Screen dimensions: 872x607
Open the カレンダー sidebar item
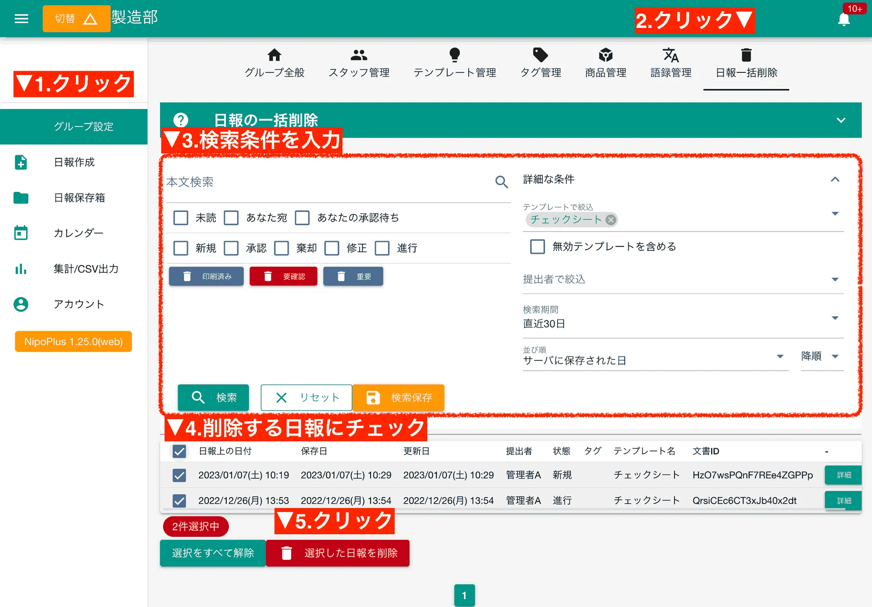pos(78,233)
